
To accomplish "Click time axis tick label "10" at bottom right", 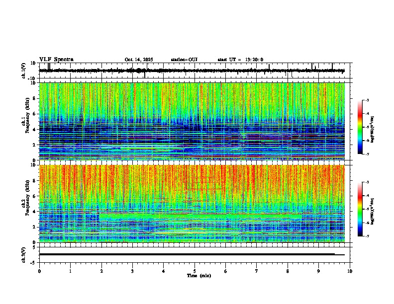I will 350,271.
